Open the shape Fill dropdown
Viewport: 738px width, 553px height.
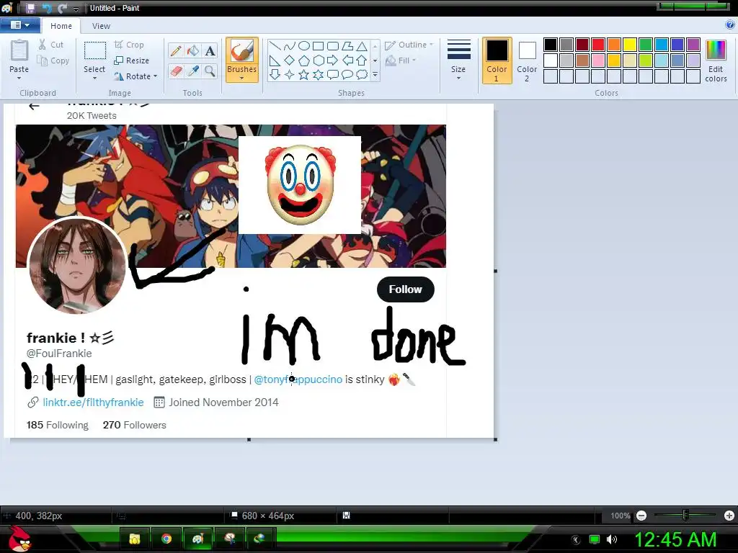tap(401, 60)
